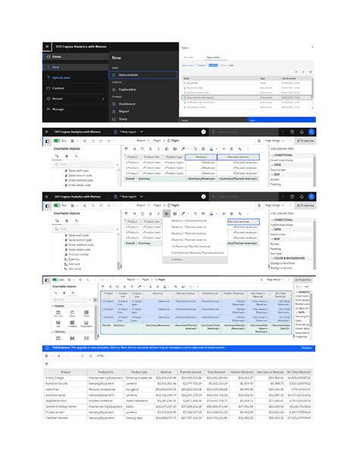The image size is (359, 464).
Task: Click the blue Open button
Action: point(282,120)
